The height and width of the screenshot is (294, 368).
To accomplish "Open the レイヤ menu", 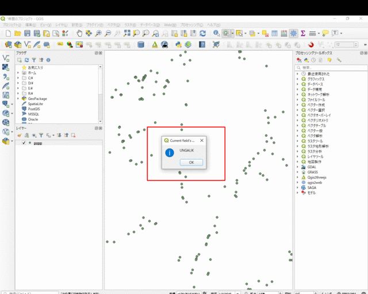I will point(62,25).
